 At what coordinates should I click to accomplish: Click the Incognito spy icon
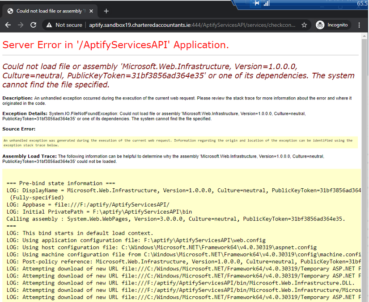320,25
